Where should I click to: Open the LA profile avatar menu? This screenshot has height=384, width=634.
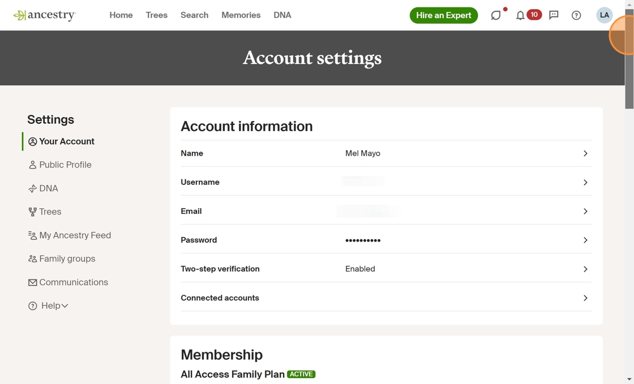click(604, 15)
